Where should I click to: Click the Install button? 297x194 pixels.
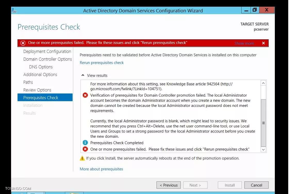(230, 185)
